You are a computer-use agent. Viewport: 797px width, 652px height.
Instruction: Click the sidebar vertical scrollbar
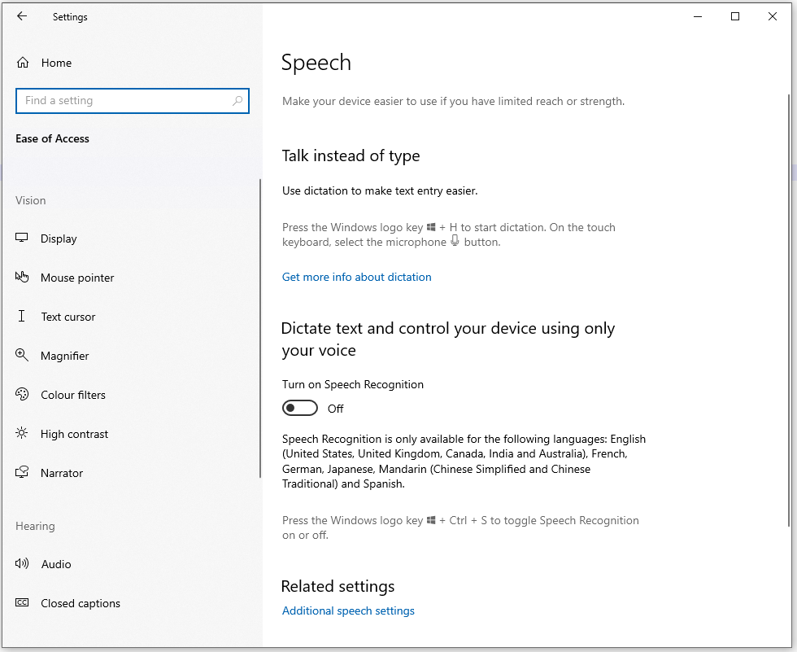(260, 328)
